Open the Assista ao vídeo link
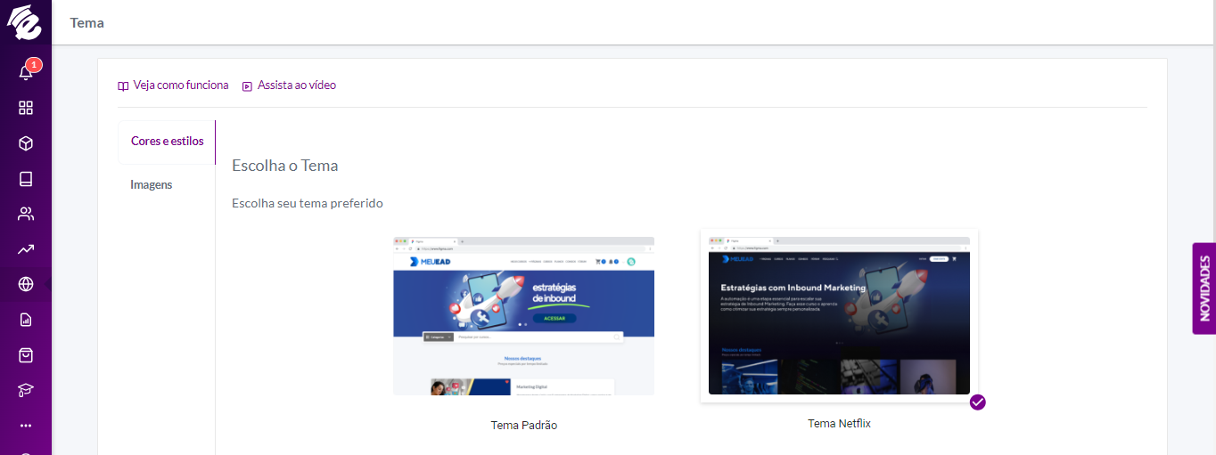The width and height of the screenshot is (1216, 455). [297, 85]
